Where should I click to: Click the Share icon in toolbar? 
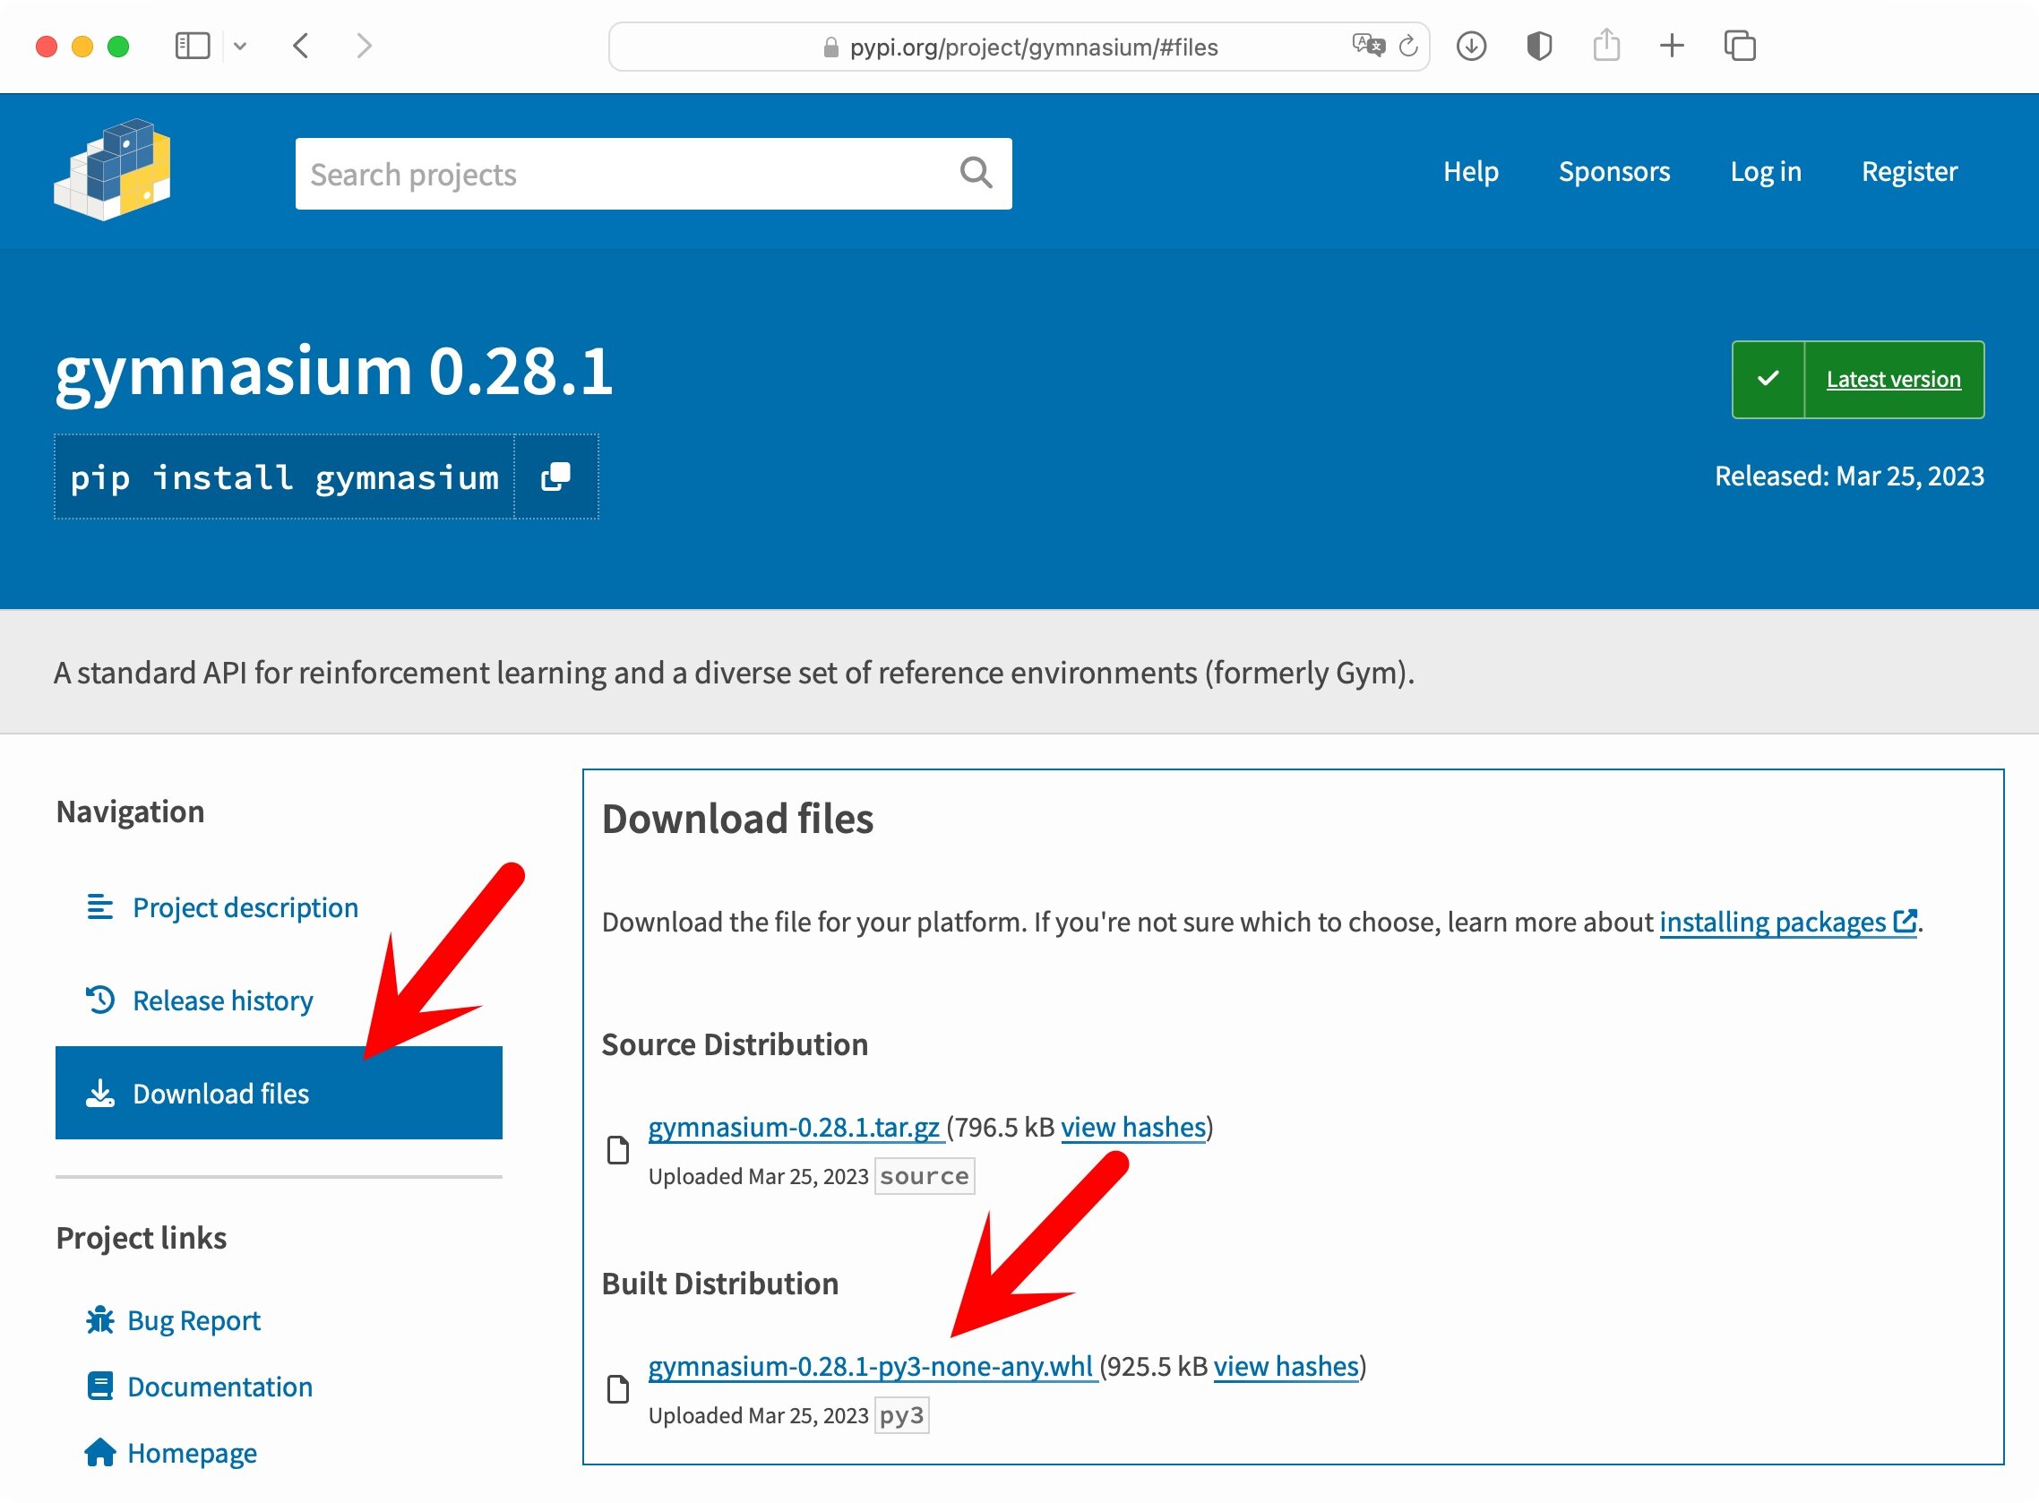click(x=1606, y=46)
